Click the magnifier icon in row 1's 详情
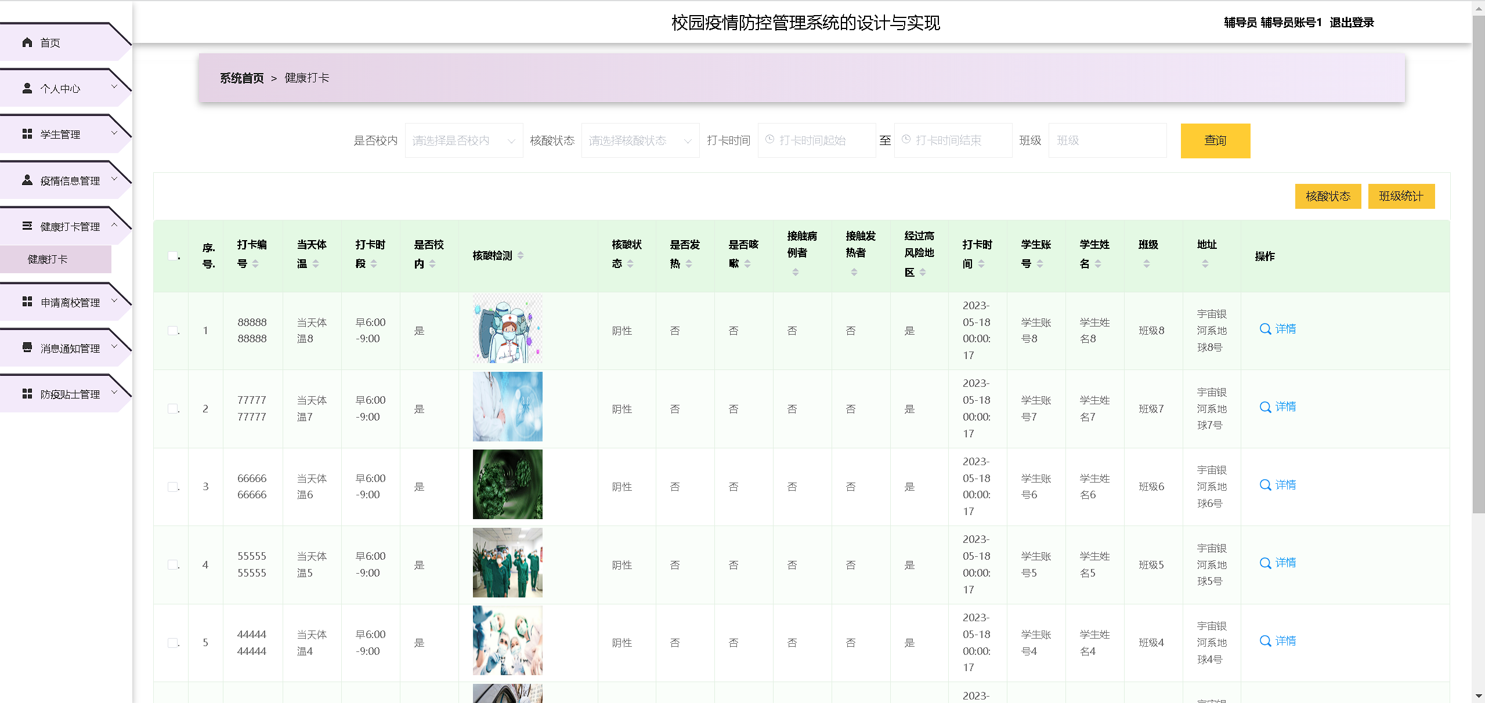The height and width of the screenshot is (703, 1485). (1265, 329)
